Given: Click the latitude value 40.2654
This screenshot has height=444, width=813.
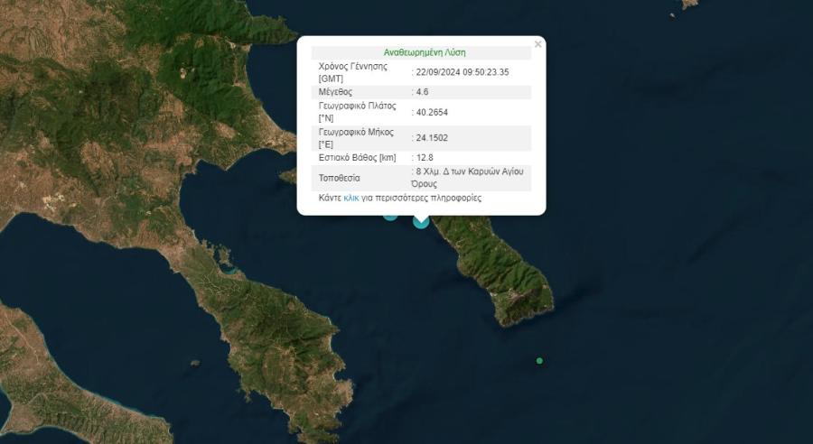Looking at the screenshot, I should click(432, 113).
